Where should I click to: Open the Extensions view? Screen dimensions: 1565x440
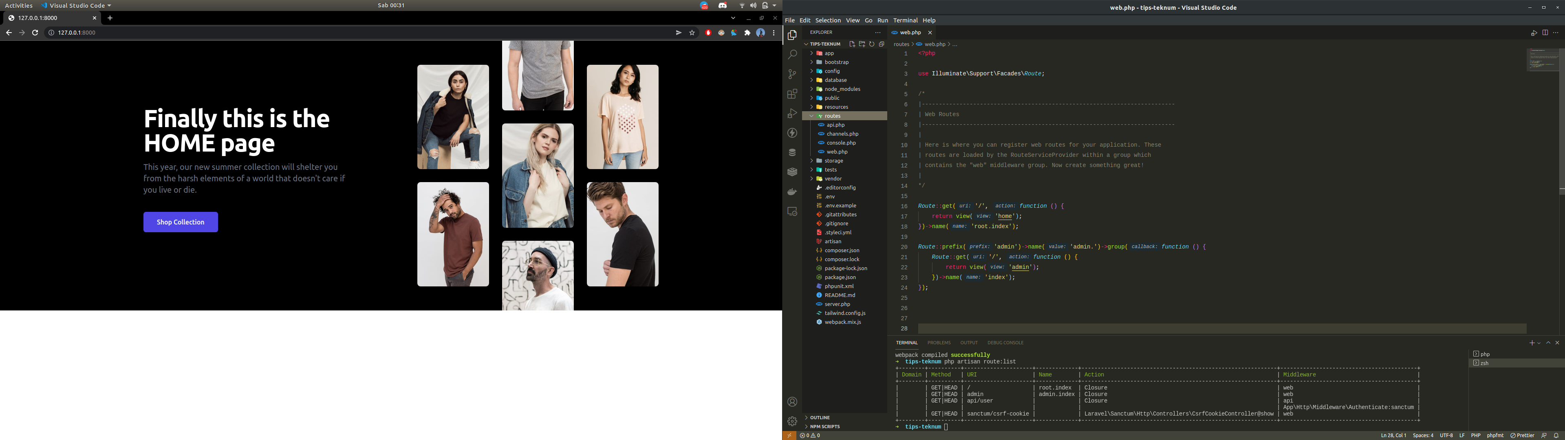tap(791, 94)
